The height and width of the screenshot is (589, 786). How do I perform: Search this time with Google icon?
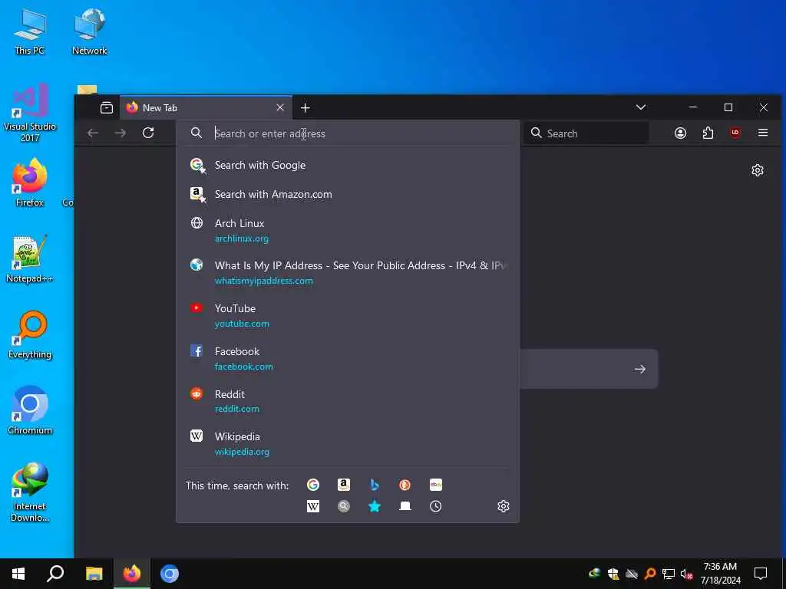click(313, 485)
